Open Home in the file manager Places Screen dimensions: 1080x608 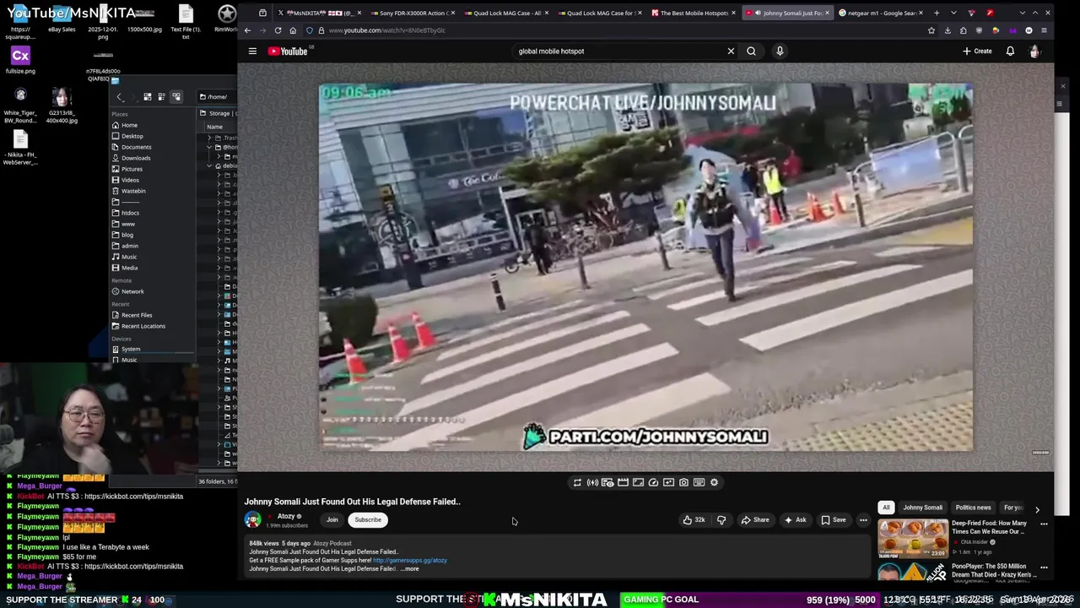[129, 125]
